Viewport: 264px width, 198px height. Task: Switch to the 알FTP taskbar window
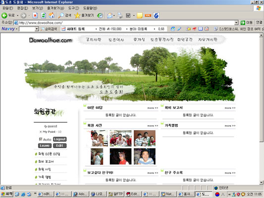tap(116, 194)
